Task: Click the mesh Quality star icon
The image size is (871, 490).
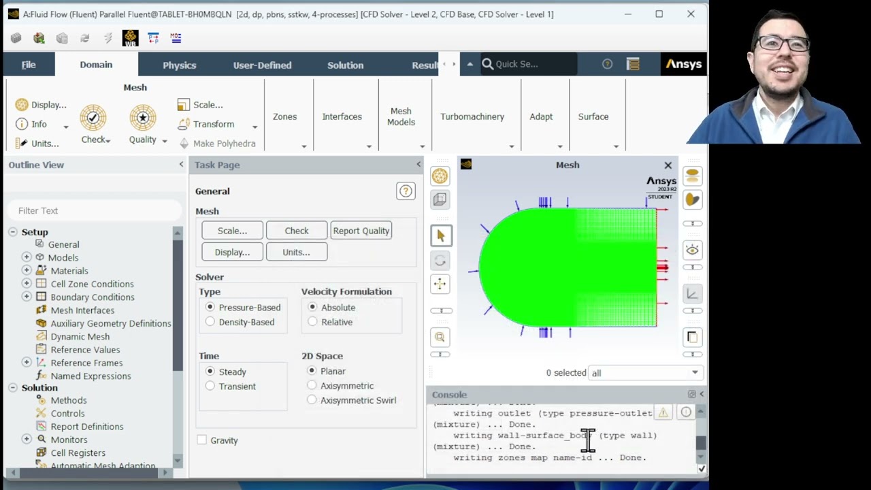Action: [143, 118]
